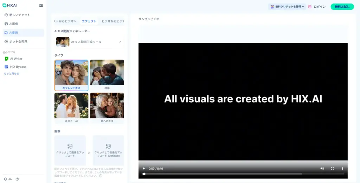Click optional second image upload box

(108, 150)
